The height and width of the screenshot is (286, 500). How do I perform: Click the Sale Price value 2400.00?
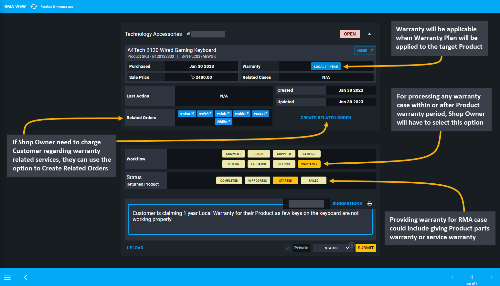point(202,77)
